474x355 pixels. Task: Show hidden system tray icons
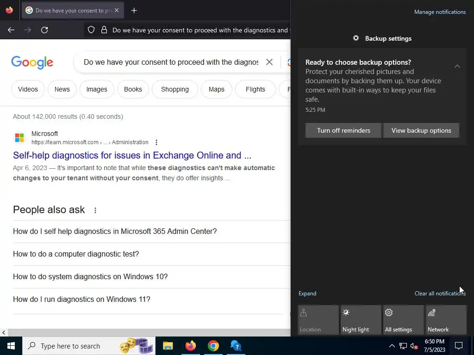[x=392, y=346]
